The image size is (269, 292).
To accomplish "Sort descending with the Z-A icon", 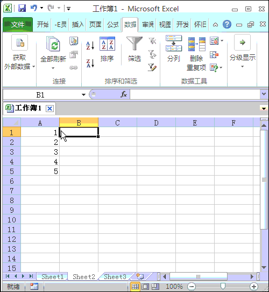I will [x=90, y=64].
